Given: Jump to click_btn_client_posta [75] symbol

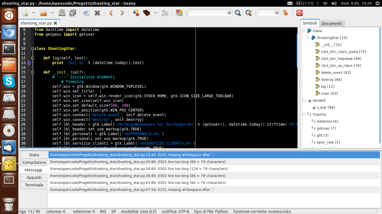Looking at the screenshot, I should coord(344,52).
